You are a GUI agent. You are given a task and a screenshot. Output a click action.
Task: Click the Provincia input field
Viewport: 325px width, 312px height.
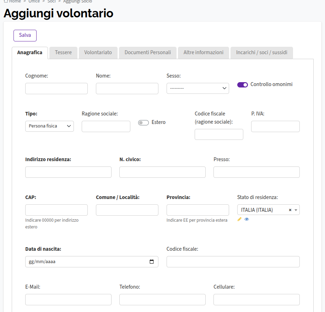198,210
